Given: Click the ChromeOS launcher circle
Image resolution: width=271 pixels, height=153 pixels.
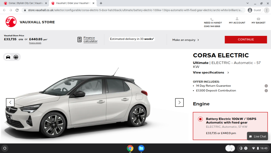Looking at the screenshot, I should [5, 148].
